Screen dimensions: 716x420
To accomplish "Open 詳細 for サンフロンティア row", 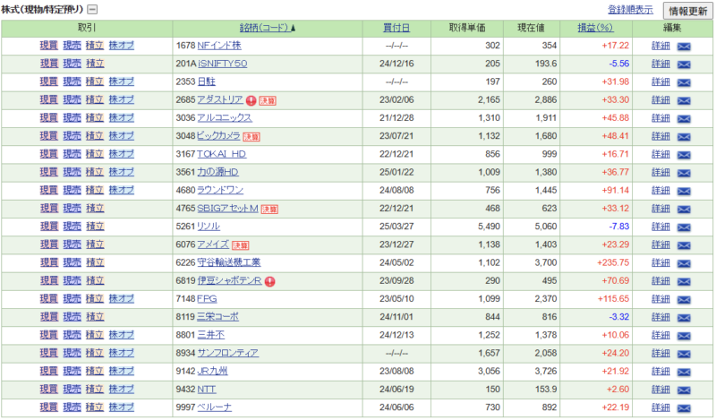I will 661,353.
